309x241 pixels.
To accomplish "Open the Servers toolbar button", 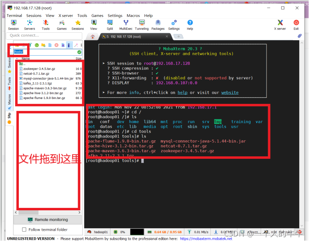I will [x=29, y=25].
